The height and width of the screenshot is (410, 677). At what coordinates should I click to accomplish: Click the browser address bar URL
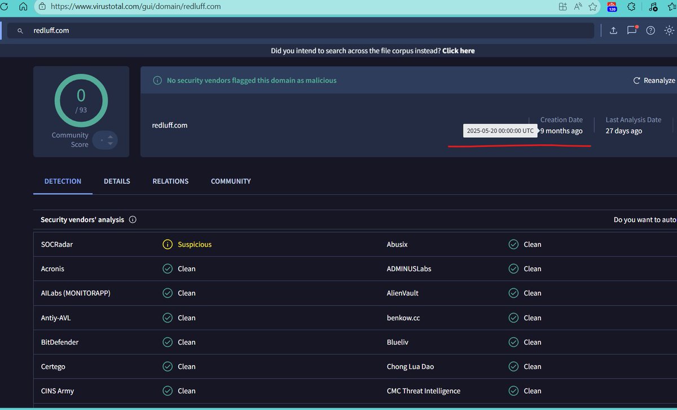tap(135, 7)
